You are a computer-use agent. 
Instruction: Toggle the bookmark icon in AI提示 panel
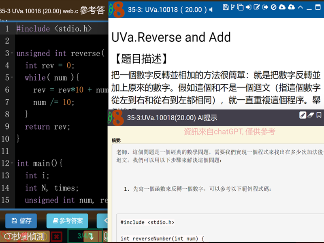click(319, 115)
